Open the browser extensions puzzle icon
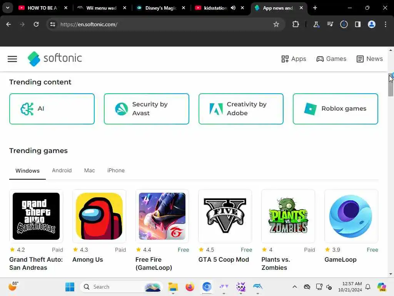This screenshot has height=296, width=394. point(296,24)
